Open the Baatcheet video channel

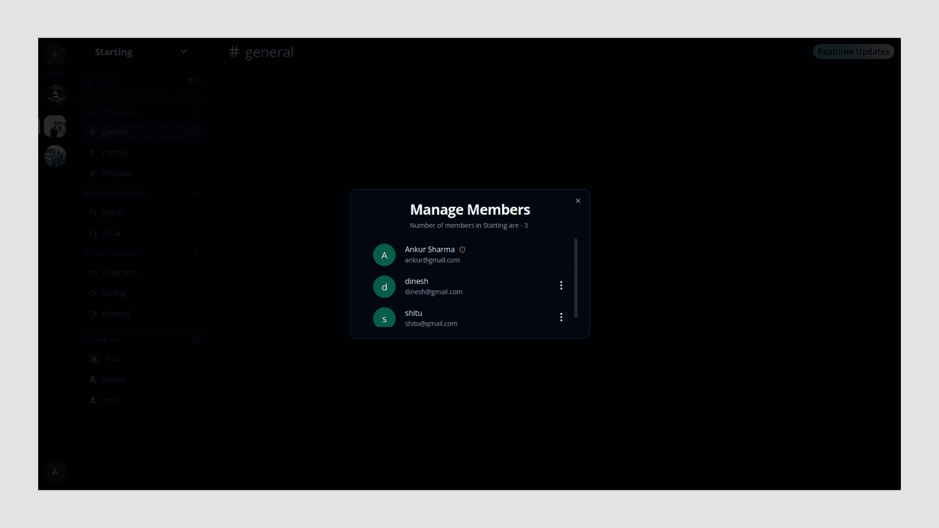[x=142, y=272]
